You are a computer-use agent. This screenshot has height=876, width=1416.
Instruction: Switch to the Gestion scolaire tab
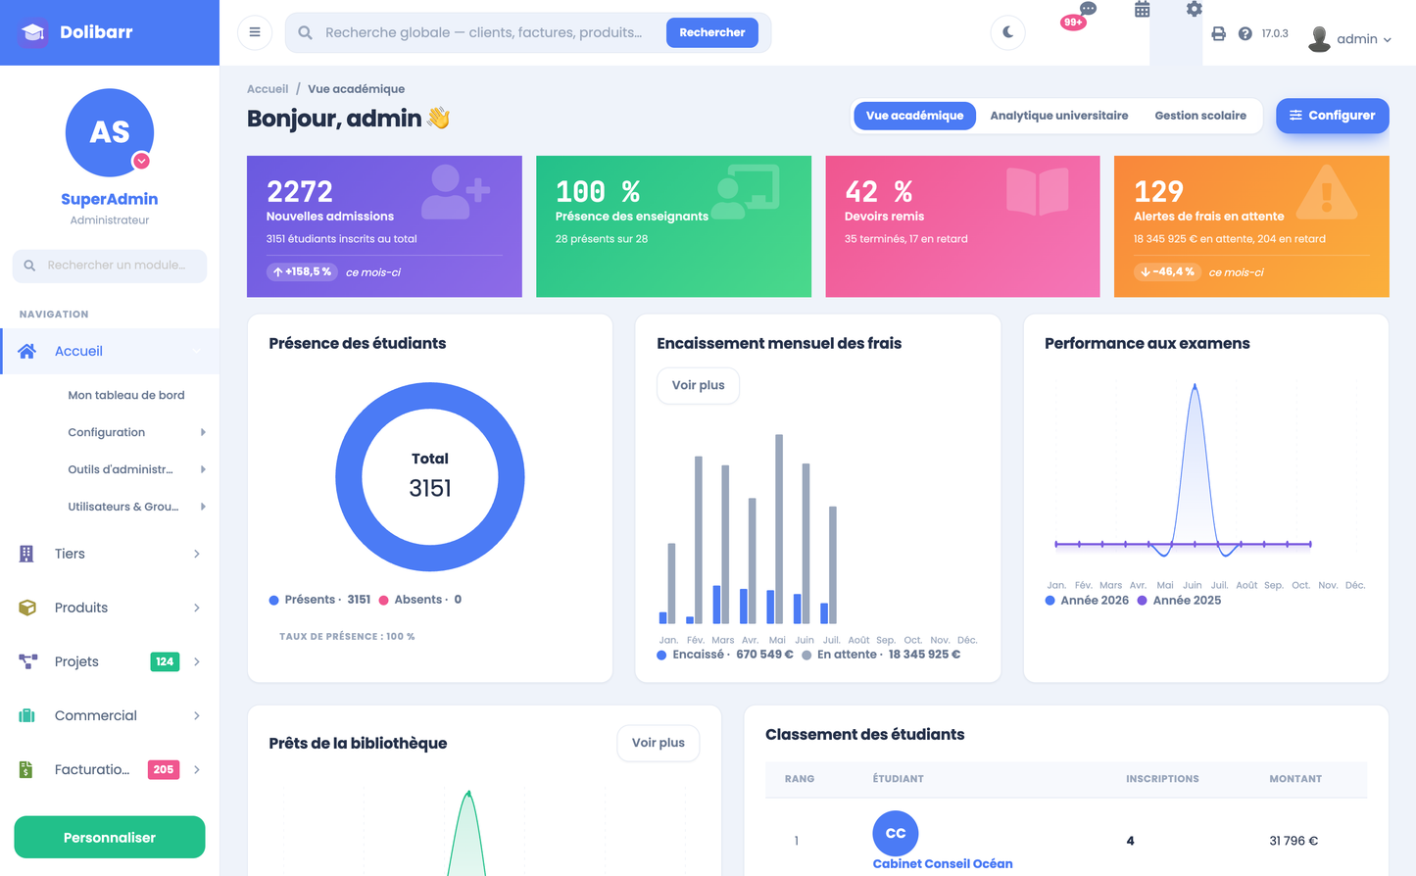(1200, 116)
